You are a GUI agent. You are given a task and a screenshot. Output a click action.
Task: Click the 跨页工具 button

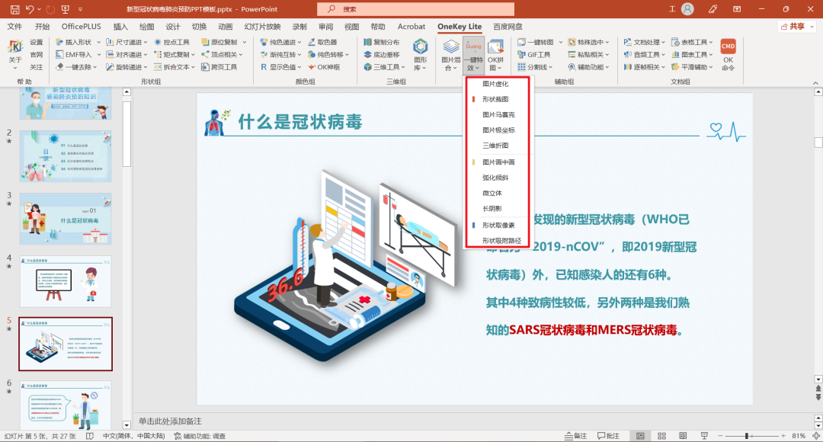(219, 67)
